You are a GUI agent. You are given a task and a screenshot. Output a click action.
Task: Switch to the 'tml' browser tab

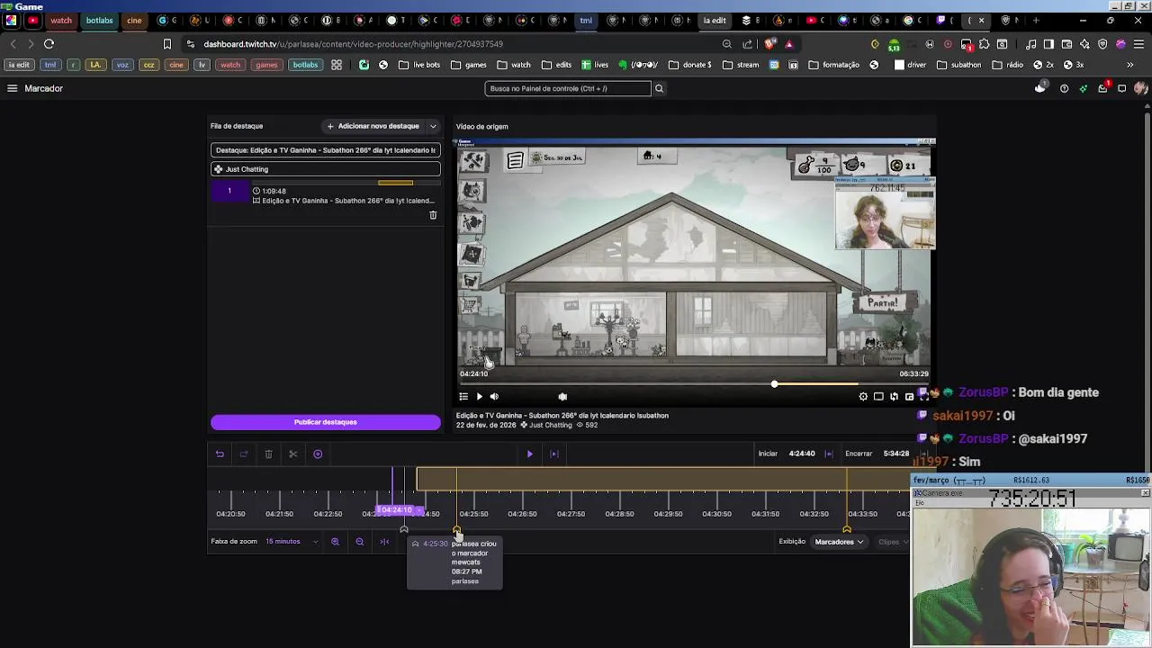tap(586, 21)
